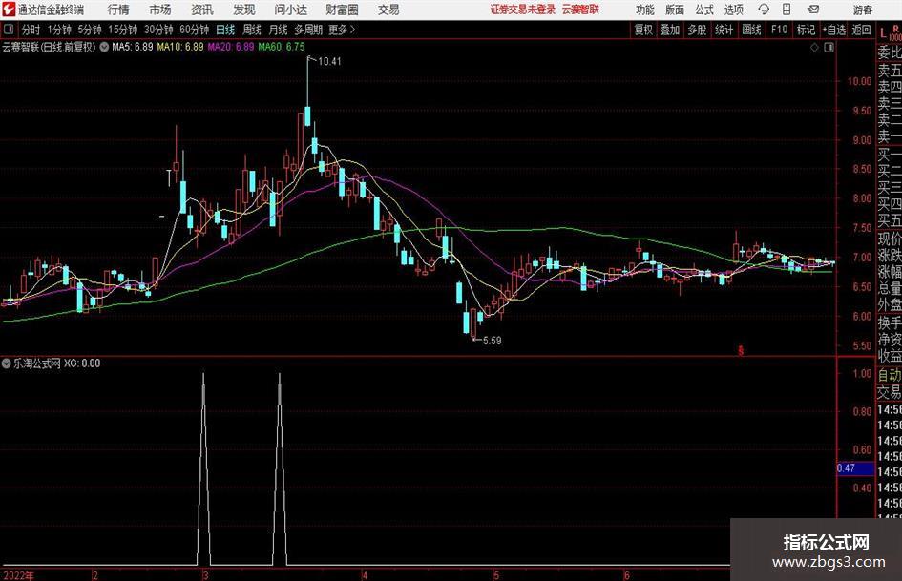
Task: Click the 10.41 high price label
Action: (329, 62)
